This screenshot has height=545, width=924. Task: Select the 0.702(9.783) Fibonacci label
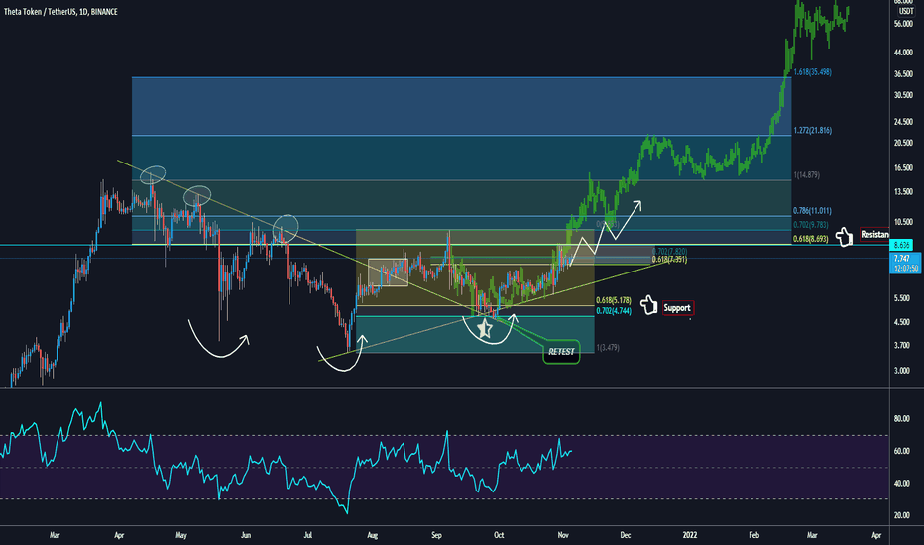pos(810,225)
